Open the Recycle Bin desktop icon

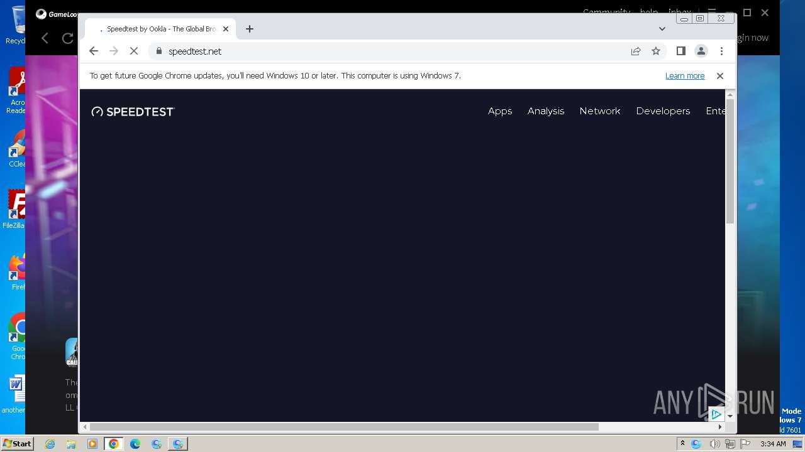[16, 25]
